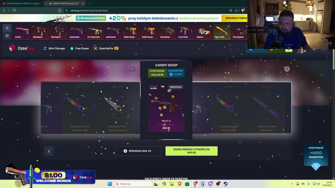Open Task View from the taskbar
This screenshot has height=188, width=335.
(156, 184)
